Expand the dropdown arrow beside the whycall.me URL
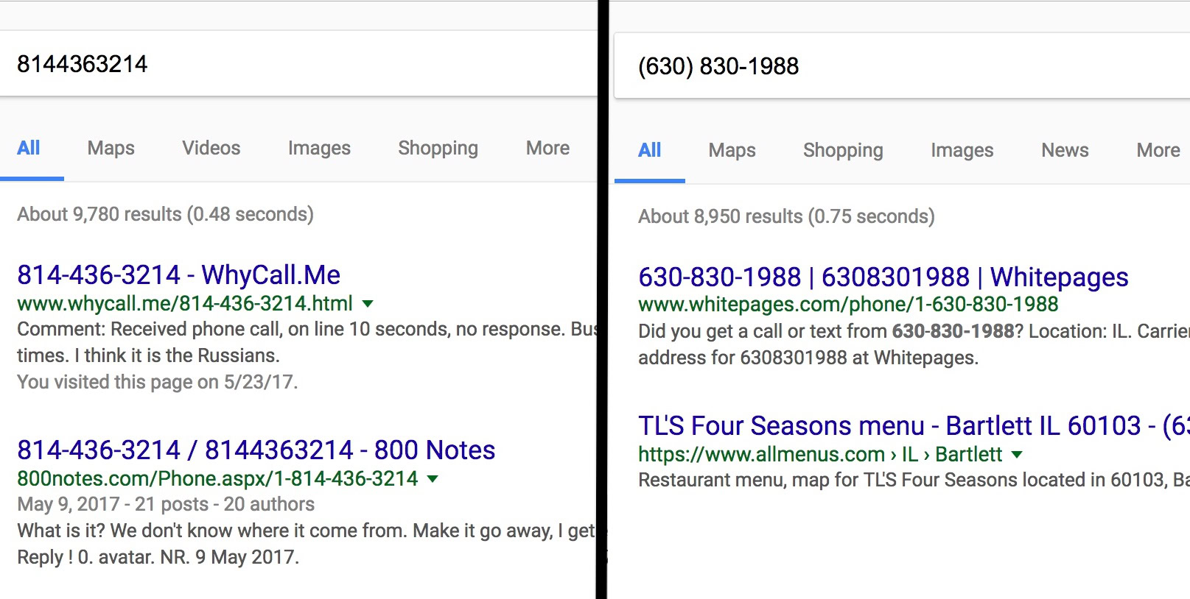The height and width of the screenshot is (599, 1190). 368,303
